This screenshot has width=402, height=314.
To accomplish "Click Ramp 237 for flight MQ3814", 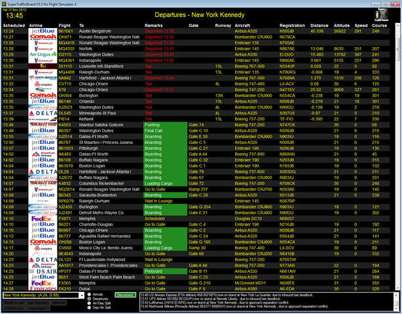I will tap(198, 189).
